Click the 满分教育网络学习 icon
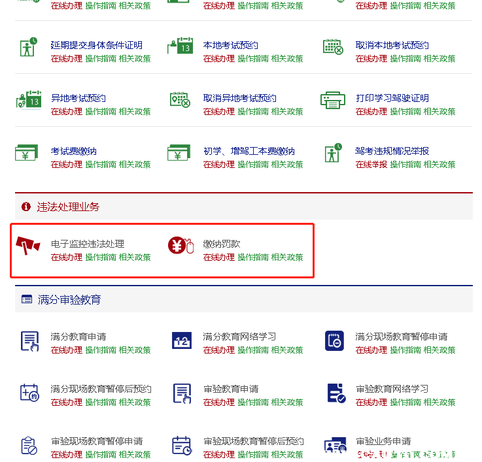482x462 pixels. point(181,340)
